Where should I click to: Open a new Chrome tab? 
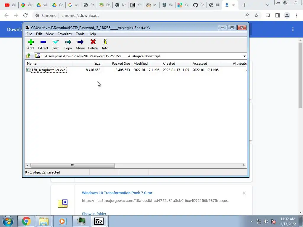pyautogui.click(x=245, y=5)
